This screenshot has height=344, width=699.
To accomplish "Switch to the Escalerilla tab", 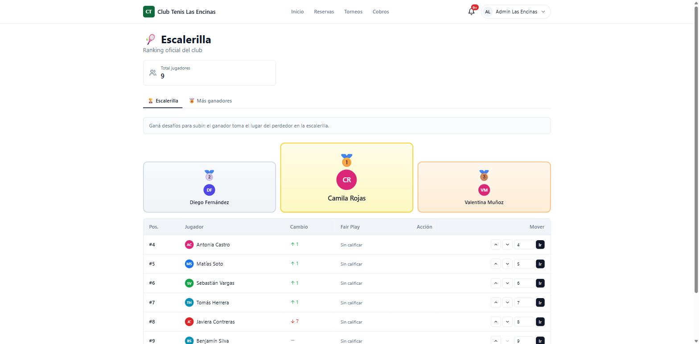I will click(x=163, y=101).
